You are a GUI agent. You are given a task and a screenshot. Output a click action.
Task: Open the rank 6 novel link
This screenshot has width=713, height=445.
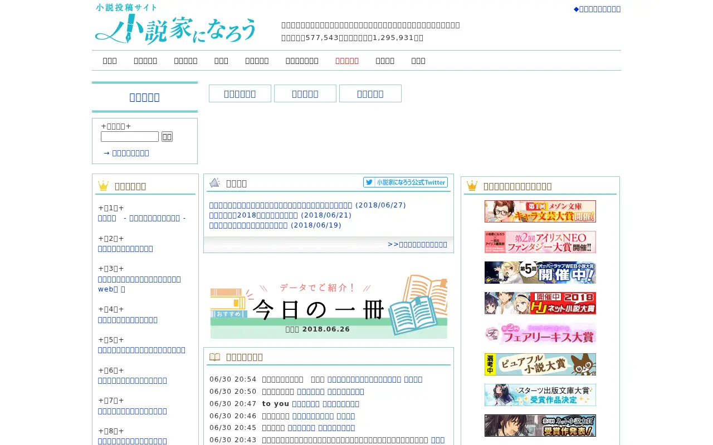pyautogui.click(x=133, y=380)
